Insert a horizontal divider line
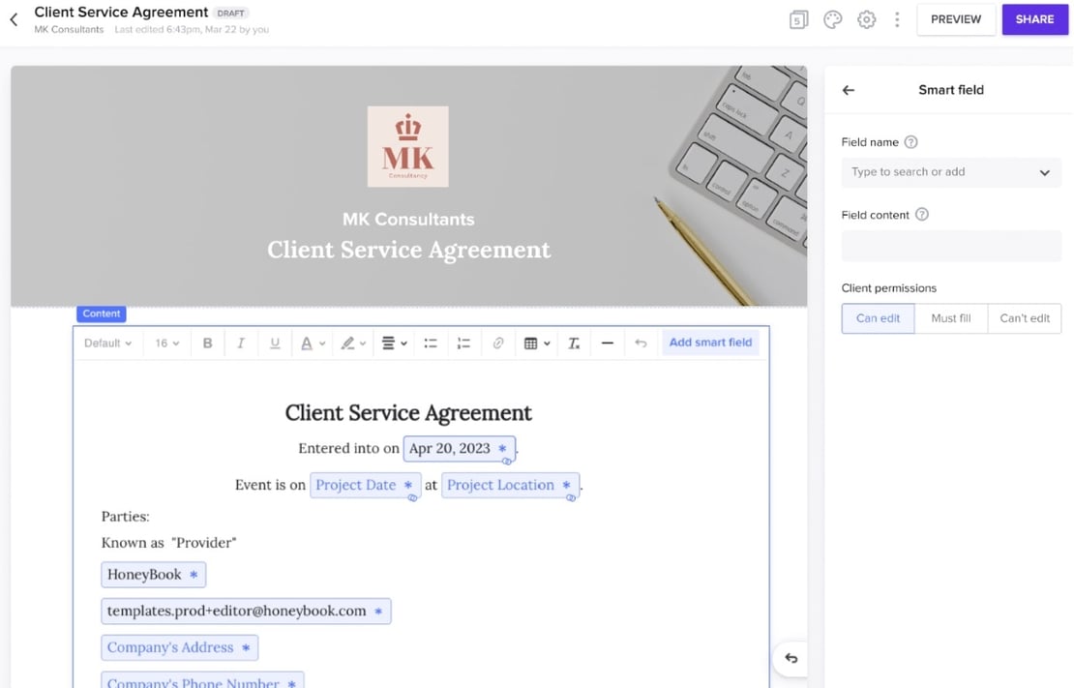 click(608, 343)
